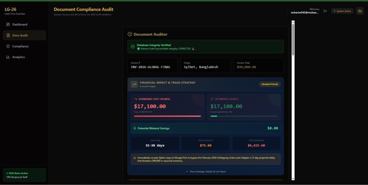Image resolution: width=368 pixels, height=185 pixels.
Task: Click invoice number INV-2026-GLOBAL-FINAL
Action: tap(151, 67)
